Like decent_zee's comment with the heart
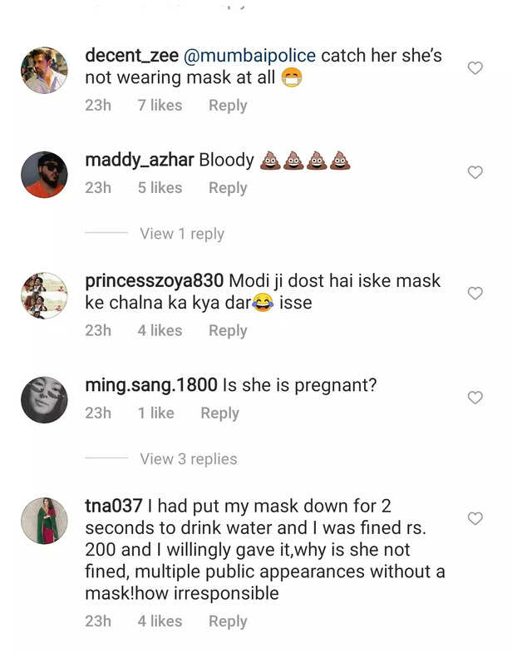This screenshot has height=653, width=512. (x=475, y=68)
